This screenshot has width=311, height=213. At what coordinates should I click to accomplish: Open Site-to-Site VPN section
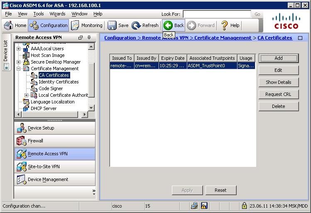55,167
